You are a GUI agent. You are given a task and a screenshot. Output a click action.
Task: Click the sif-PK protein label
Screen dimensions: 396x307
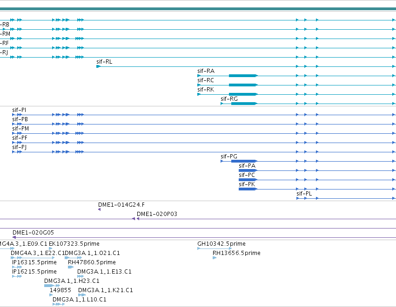[247, 184]
